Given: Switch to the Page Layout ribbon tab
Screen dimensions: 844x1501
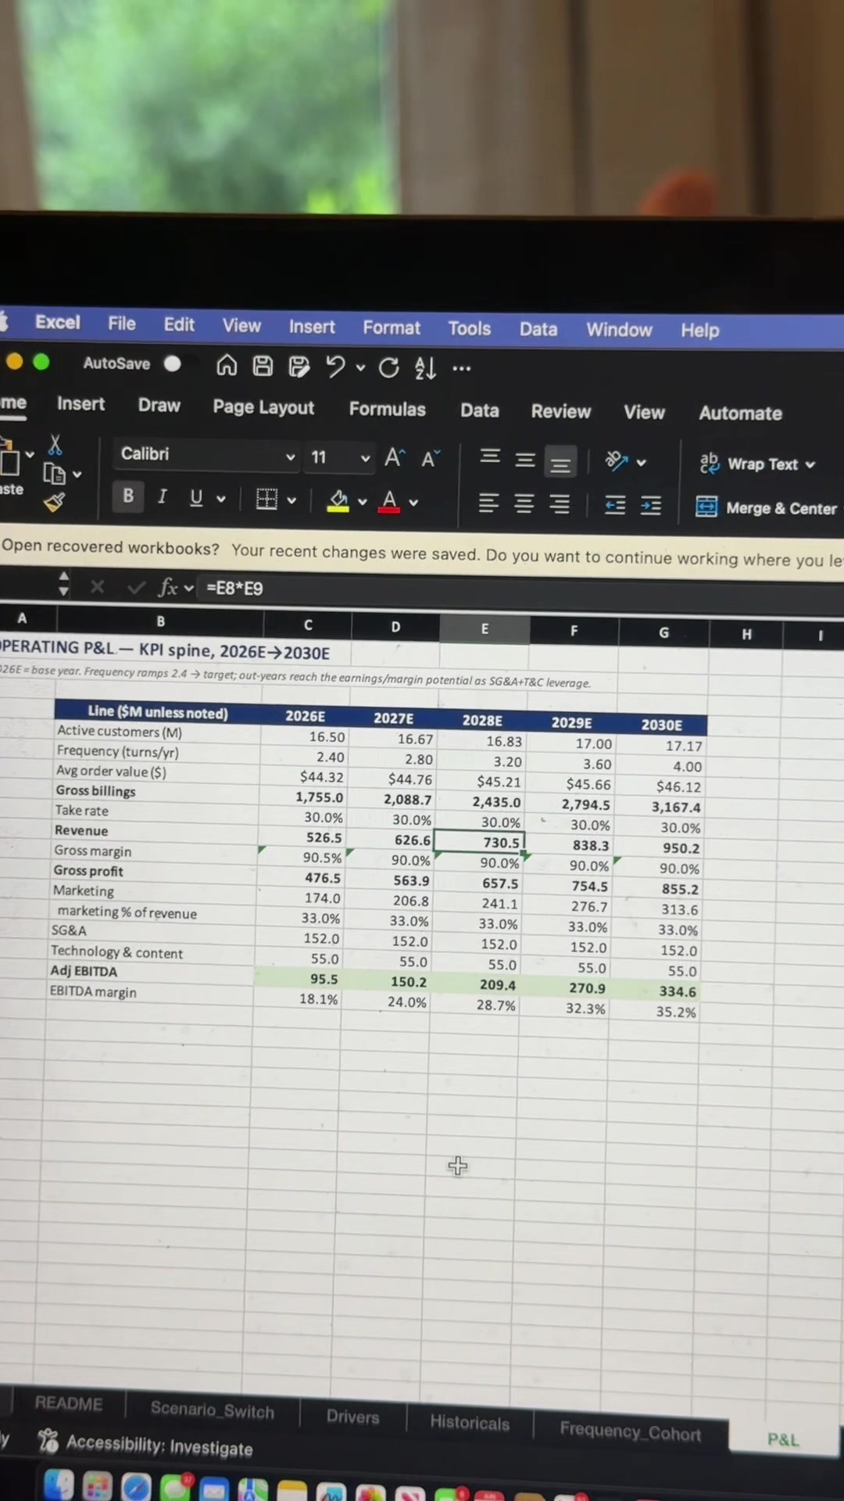Looking at the screenshot, I should (263, 407).
